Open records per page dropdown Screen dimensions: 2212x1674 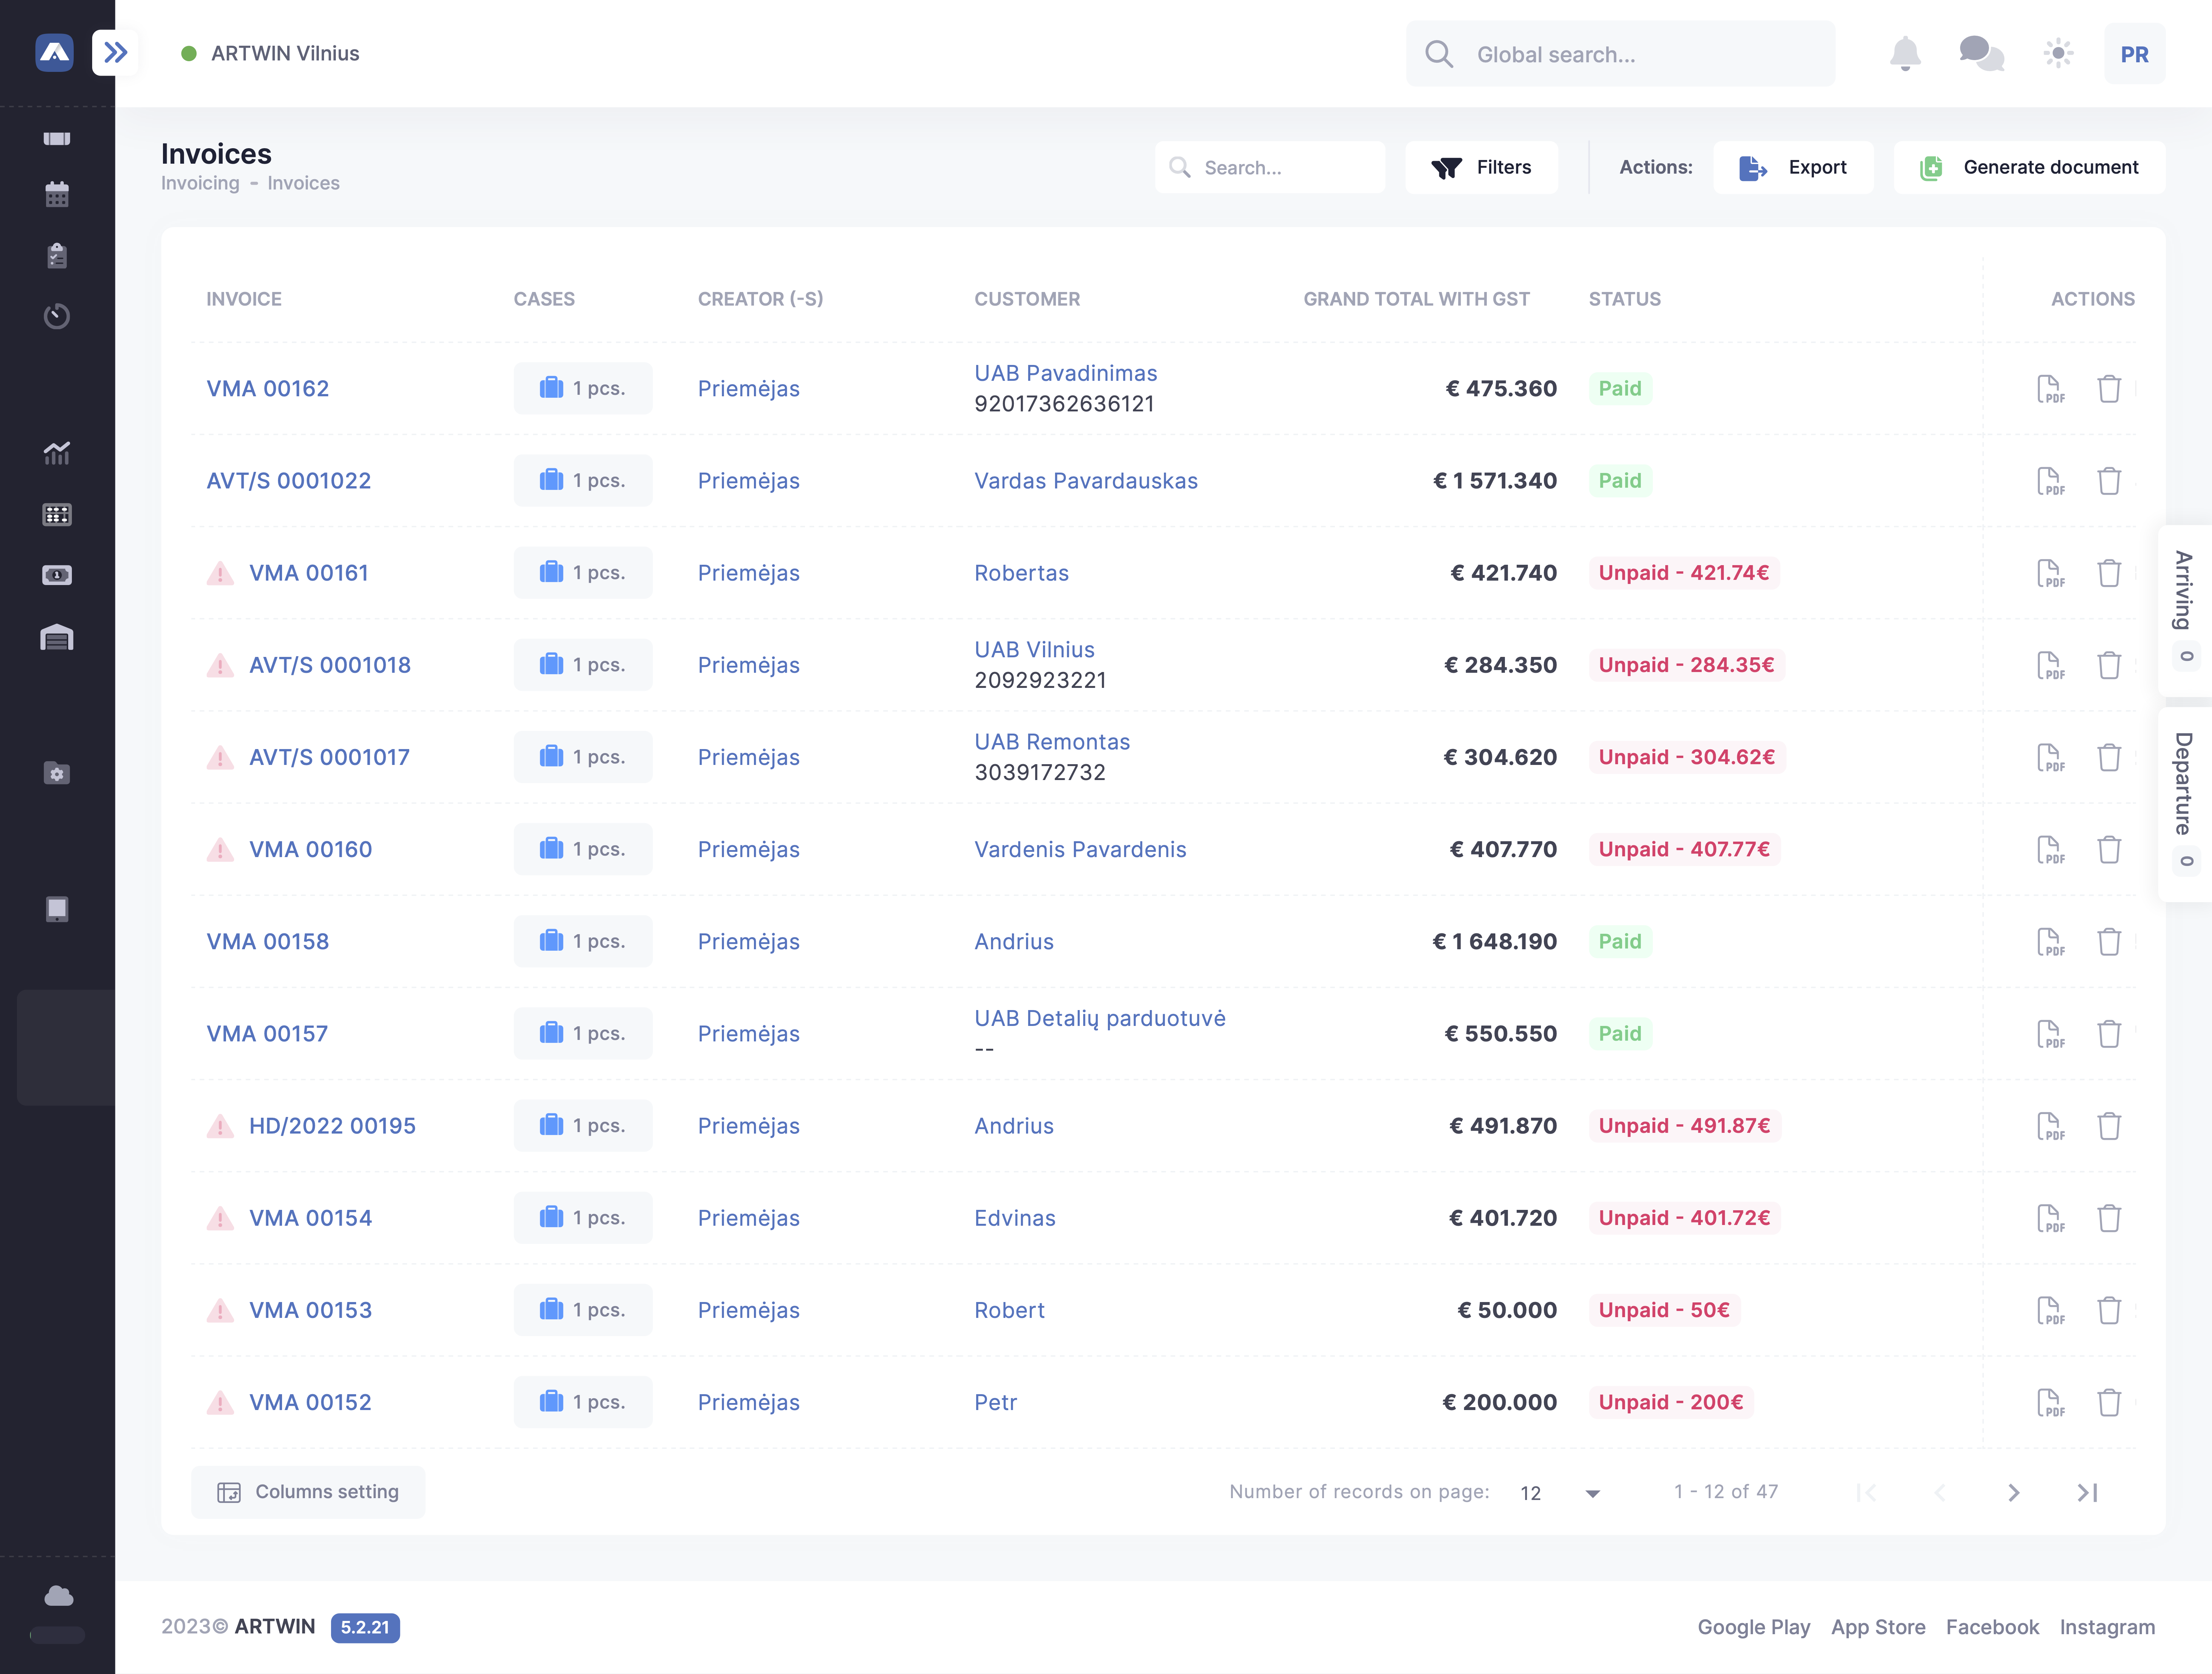coord(1560,1493)
